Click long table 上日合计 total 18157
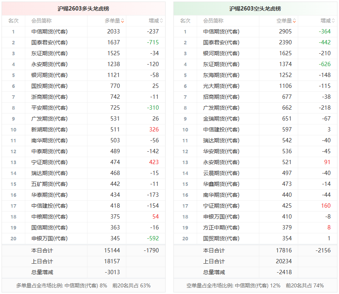Image resolution: width=339 pixels, height=294 pixels. (112, 261)
